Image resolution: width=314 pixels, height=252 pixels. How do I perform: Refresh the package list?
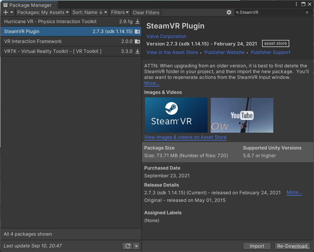[x=128, y=246]
